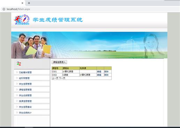Open 学生信息查询 page
Viewport: 180px width, 128px height.
[x=25, y=107]
